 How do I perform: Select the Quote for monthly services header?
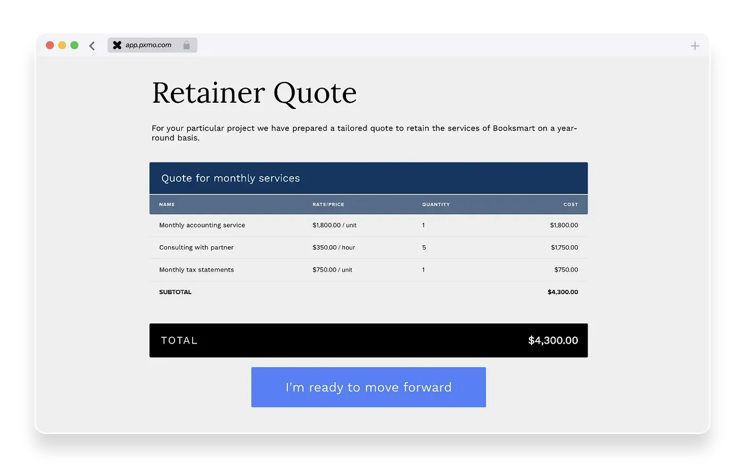pyautogui.click(x=230, y=178)
